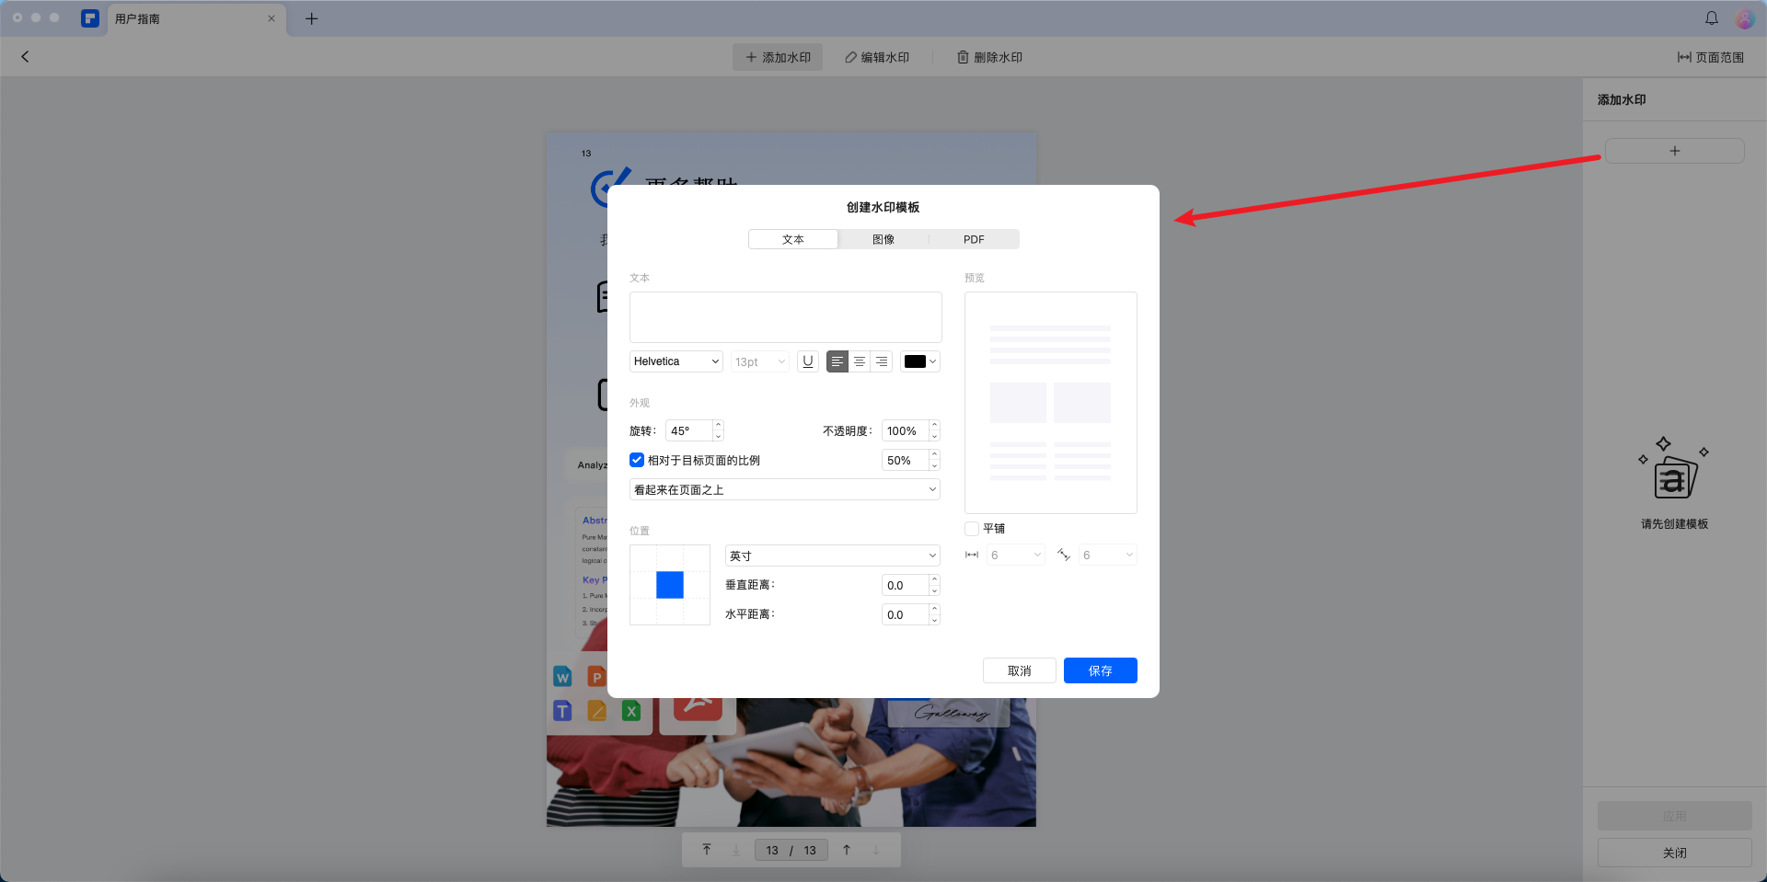Select the underline formatting icon

(807, 361)
